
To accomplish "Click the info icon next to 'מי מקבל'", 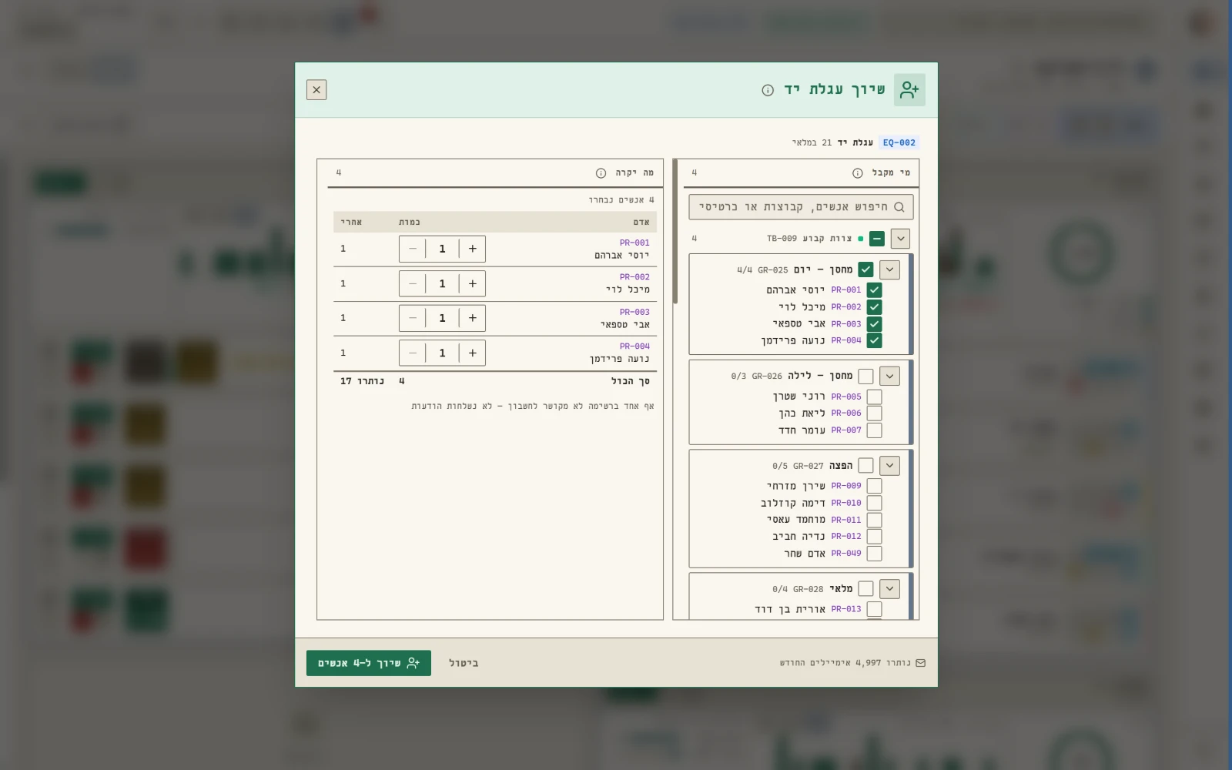I will tap(858, 173).
